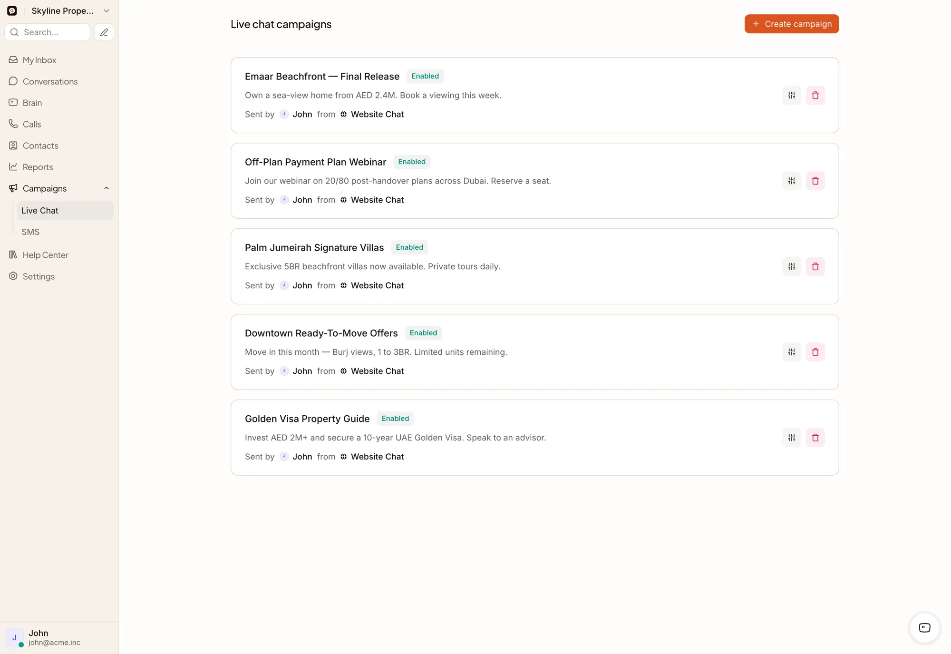Expand the Skyline Properties workspace dropdown
The image size is (951, 654).
click(x=107, y=10)
